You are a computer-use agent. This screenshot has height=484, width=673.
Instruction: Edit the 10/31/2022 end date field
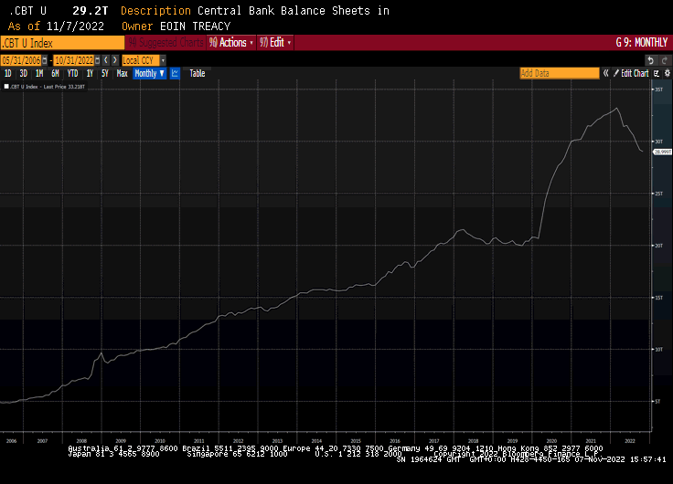click(74, 60)
